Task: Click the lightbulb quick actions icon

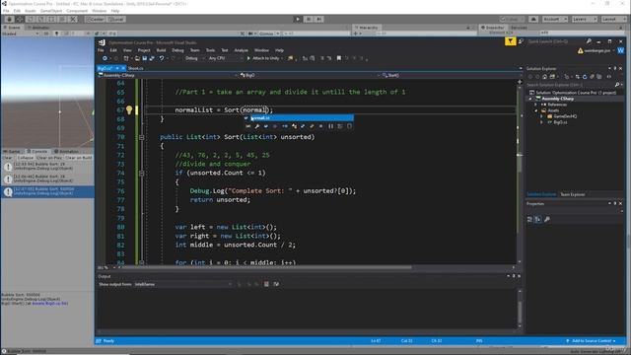Action: coord(129,109)
